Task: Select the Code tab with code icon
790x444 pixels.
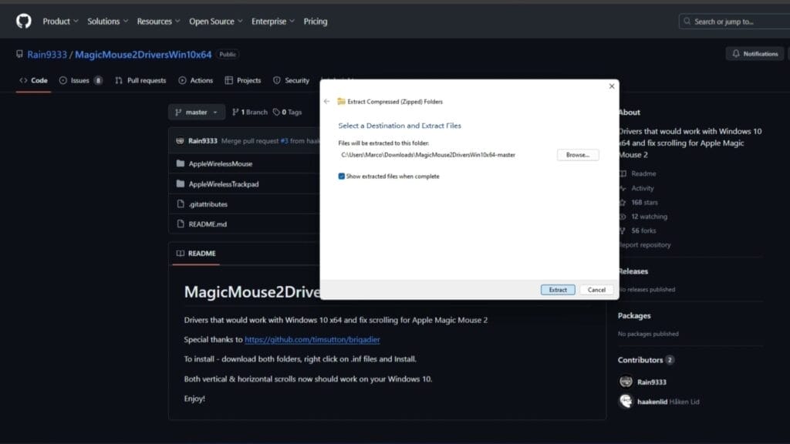Action: tap(33, 80)
